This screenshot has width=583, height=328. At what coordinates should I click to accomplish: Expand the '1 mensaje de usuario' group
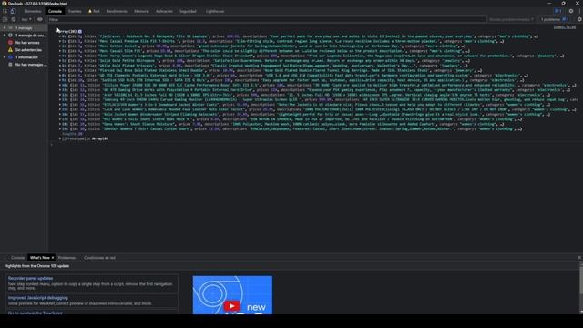5,36
